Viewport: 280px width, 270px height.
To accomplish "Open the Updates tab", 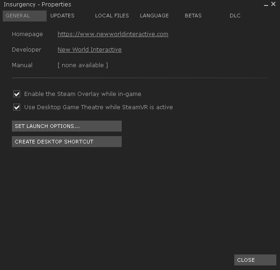I will (62, 16).
